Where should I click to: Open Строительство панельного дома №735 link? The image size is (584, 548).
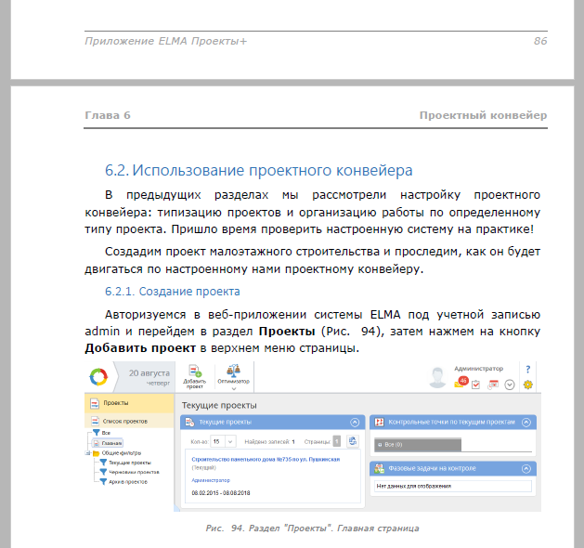[266, 460]
